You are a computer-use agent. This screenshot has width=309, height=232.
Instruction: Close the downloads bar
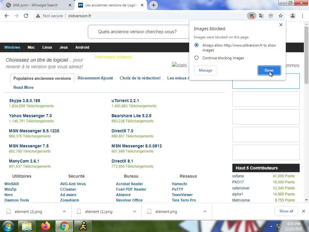tap(304, 211)
